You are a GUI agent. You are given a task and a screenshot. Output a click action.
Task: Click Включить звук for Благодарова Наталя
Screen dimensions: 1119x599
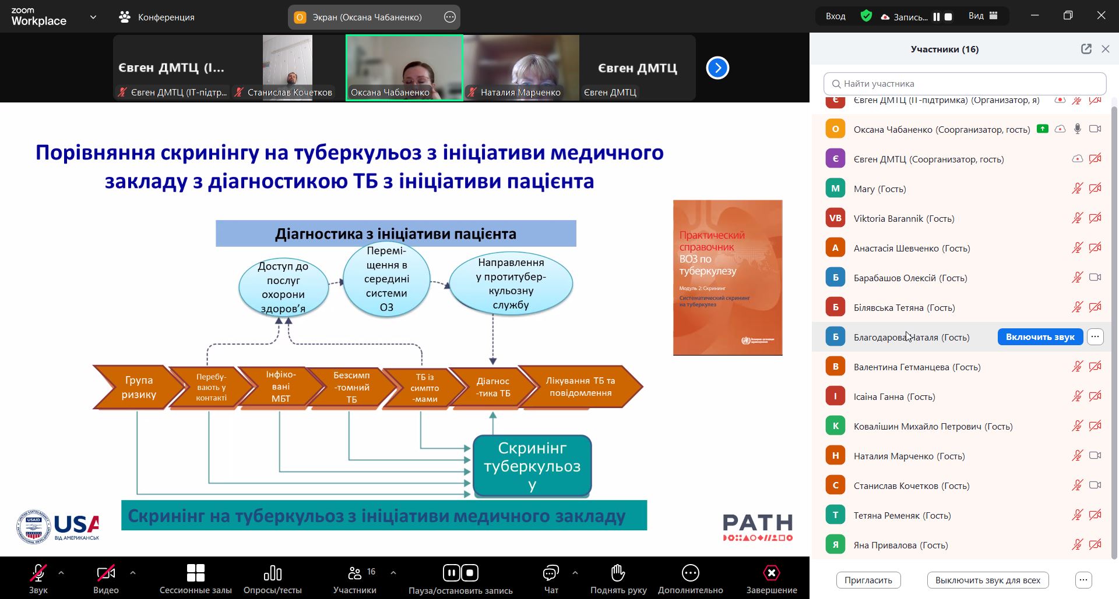pos(1040,337)
